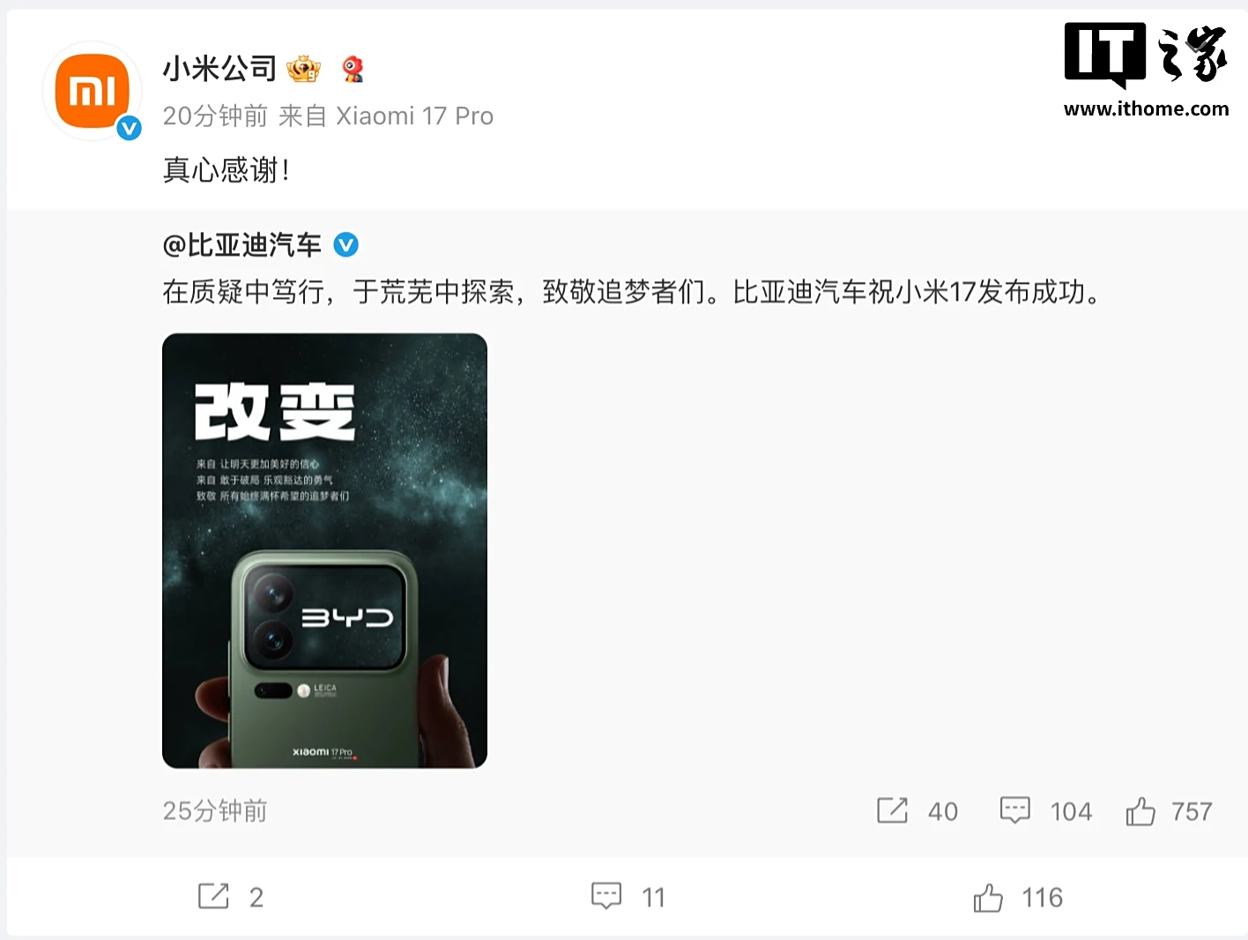The image size is (1248, 940).
Task: Repost the original BYD post via share icon
Action: pyautogui.click(x=892, y=810)
